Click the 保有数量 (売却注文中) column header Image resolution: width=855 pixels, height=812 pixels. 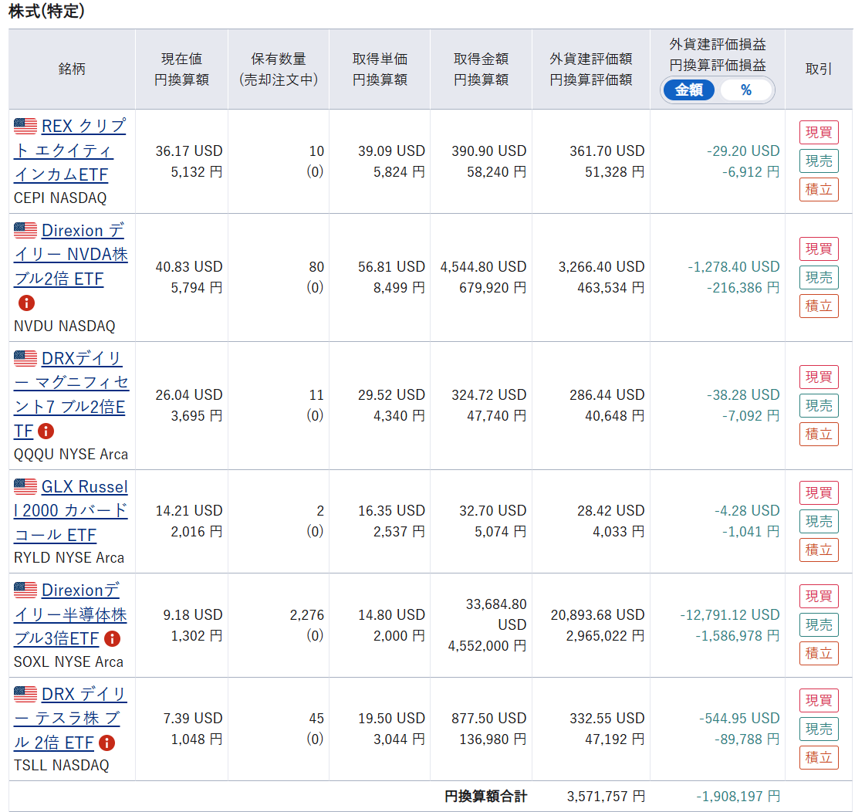pyautogui.click(x=279, y=69)
